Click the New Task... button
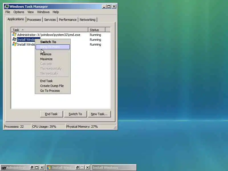 (99, 114)
